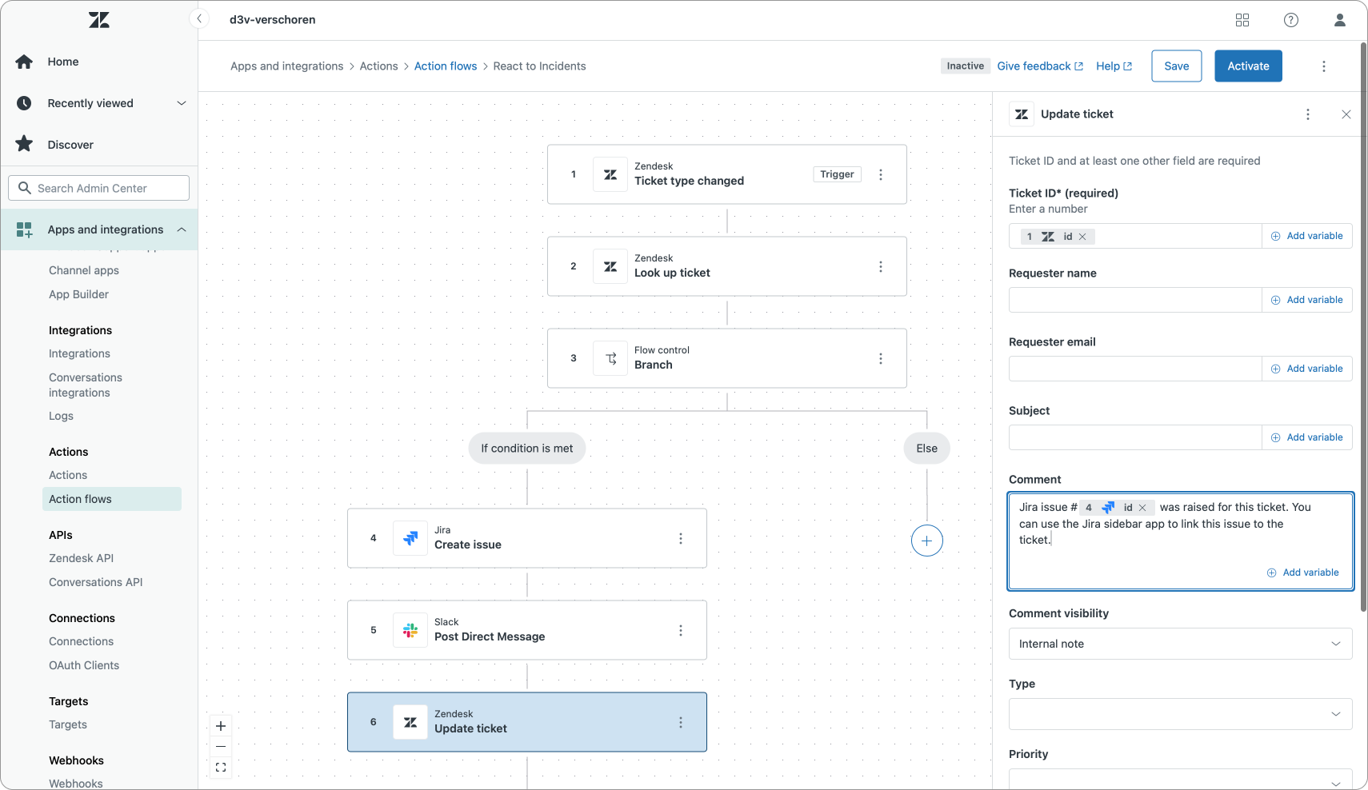Close the Update ticket panel
This screenshot has height=790, width=1368.
click(x=1346, y=114)
